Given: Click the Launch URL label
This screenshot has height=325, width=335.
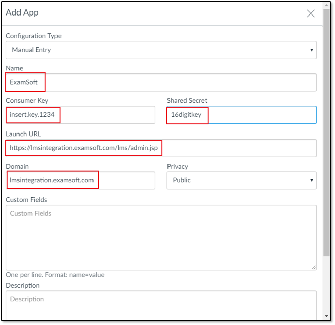Looking at the screenshot, I should pos(23,134).
